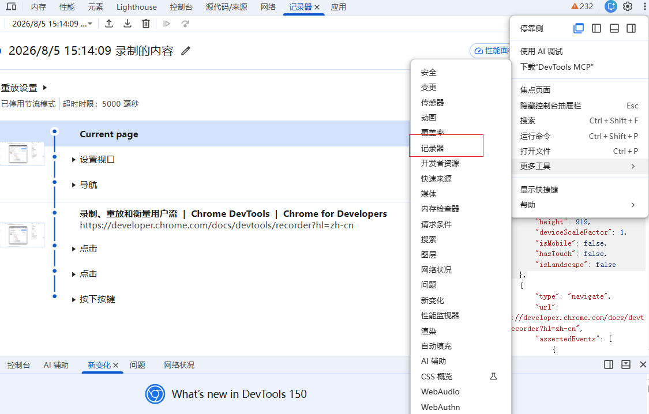Open recording selector dropdown
649x414 pixels.
tap(52, 24)
